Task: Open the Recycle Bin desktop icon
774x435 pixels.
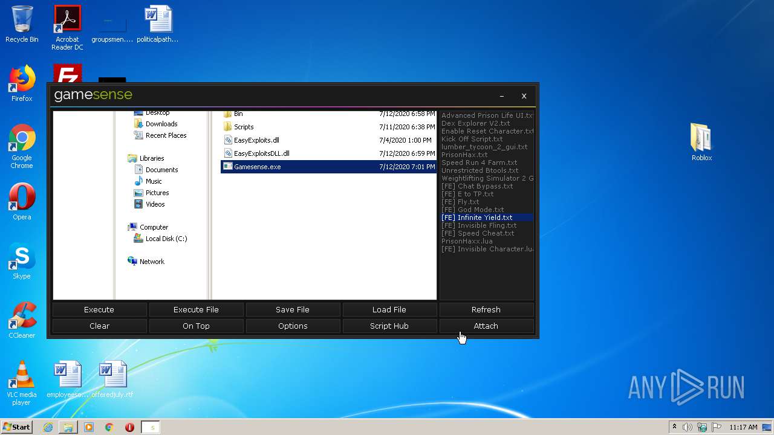Action: pos(22,24)
